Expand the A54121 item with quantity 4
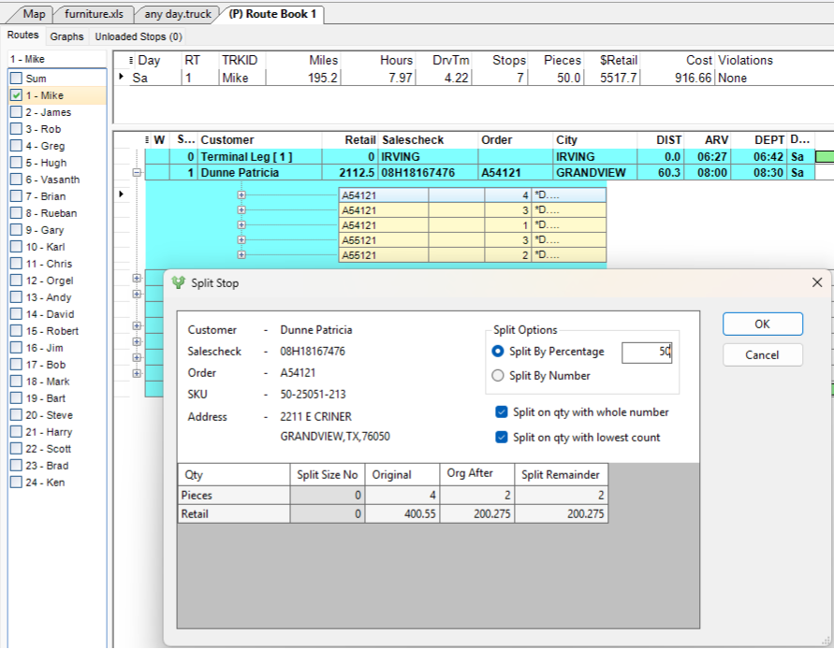Screen dimensions: 834x649 point(241,195)
